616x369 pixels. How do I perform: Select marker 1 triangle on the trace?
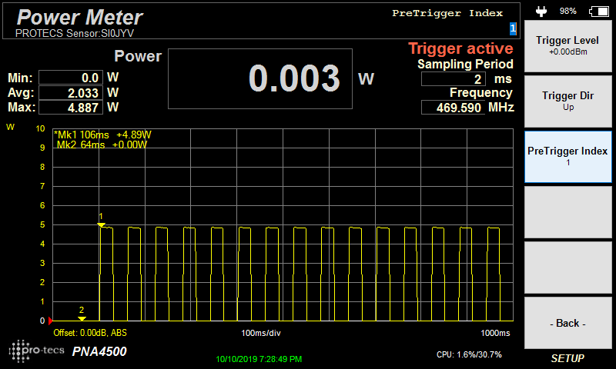pos(101,224)
